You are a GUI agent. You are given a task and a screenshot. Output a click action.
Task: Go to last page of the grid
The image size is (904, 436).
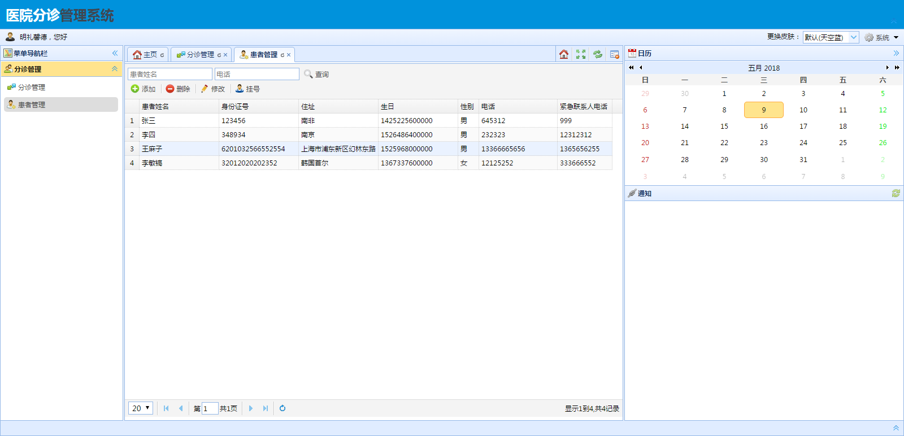[266, 408]
